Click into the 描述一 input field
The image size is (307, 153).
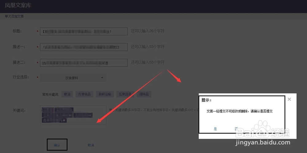[84, 47]
